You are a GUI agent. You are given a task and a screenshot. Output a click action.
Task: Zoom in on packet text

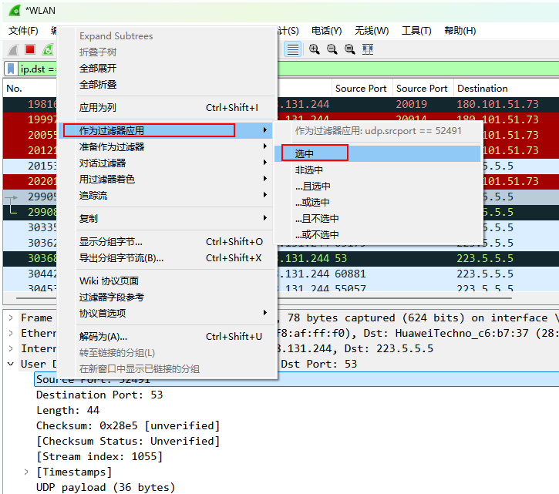pos(314,49)
